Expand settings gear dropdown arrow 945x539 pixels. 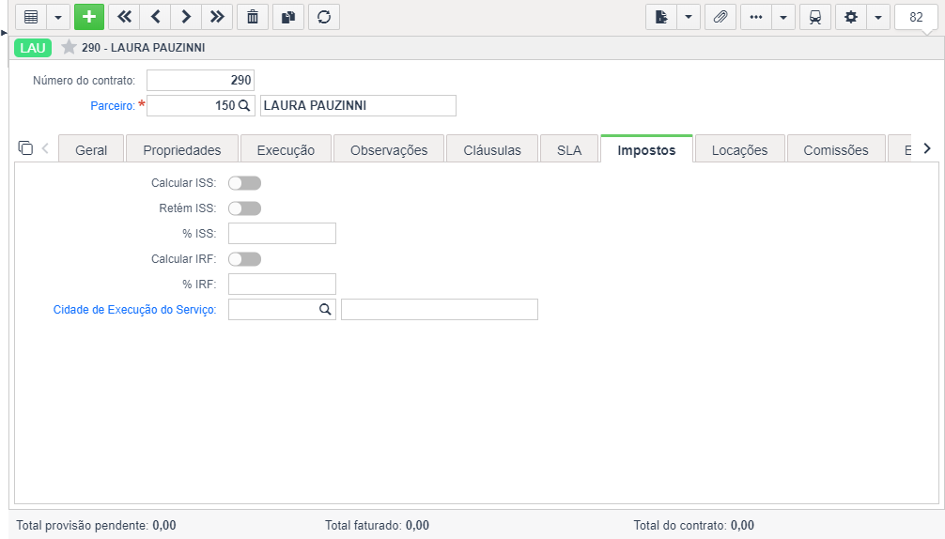[x=878, y=17]
